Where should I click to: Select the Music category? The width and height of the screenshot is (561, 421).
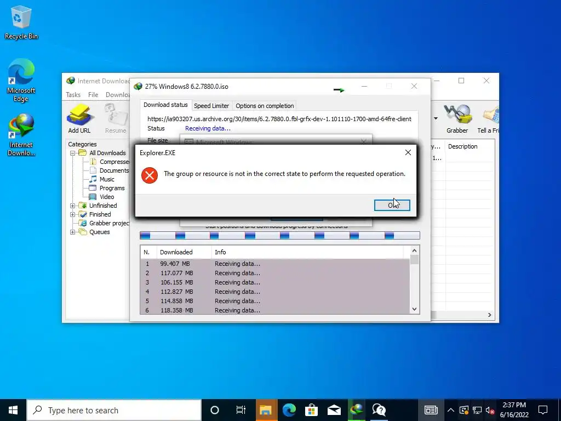click(107, 179)
